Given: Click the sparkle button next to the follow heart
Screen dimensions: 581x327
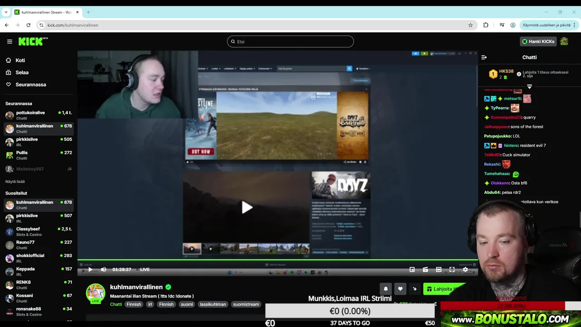Looking at the screenshot, I should (x=414, y=288).
